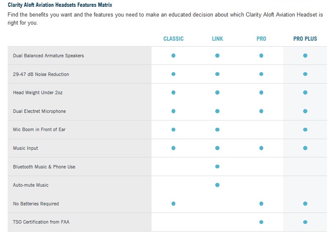Click Music Input dot under PRO

(x=261, y=148)
